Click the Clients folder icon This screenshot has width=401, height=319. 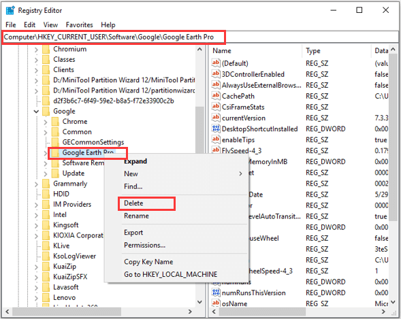46,70
